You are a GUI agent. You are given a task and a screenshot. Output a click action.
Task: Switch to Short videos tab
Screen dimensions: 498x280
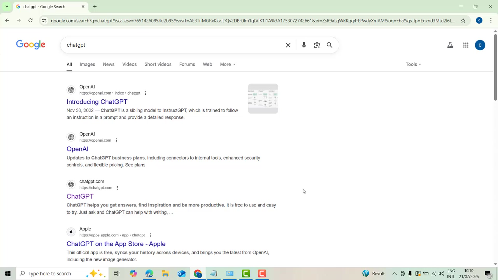[x=158, y=64]
